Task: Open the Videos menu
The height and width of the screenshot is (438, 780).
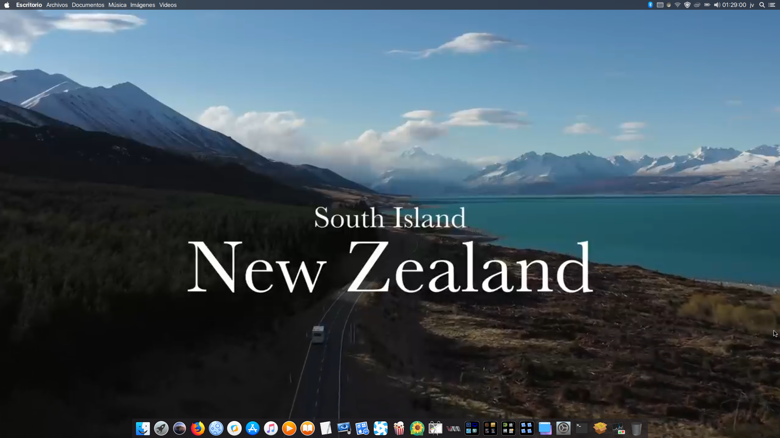Action: (x=168, y=5)
